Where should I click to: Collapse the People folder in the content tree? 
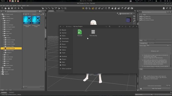click(3, 35)
